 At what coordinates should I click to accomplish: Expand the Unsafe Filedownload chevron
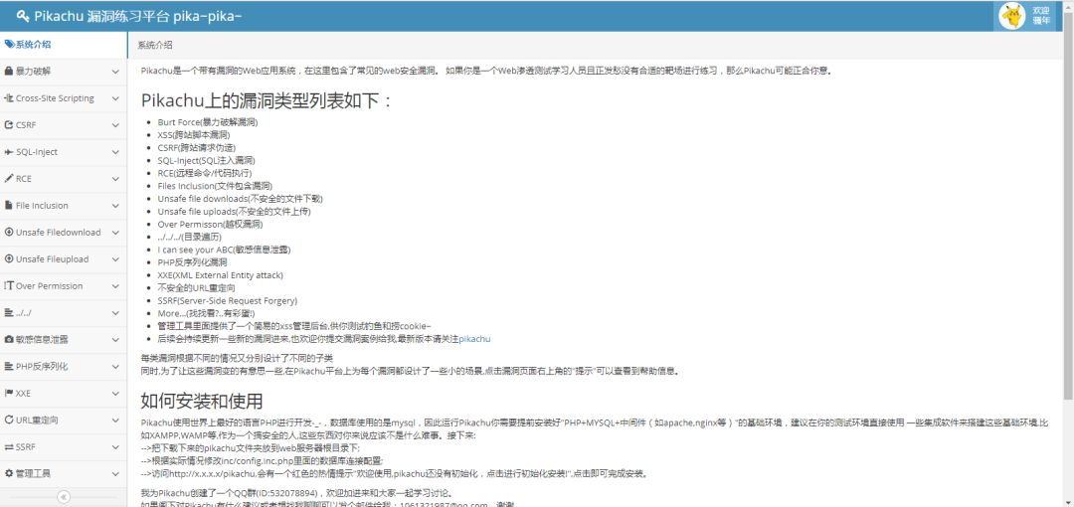115,233
